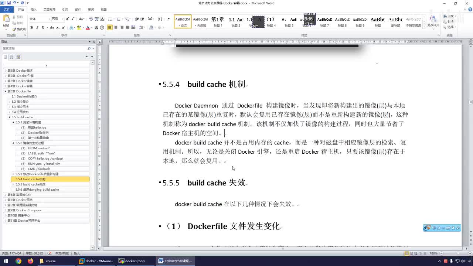Apply the 标题 1 heading style
This screenshot has width=473, height=266.
pyautogui.click(x=218, y=22)
